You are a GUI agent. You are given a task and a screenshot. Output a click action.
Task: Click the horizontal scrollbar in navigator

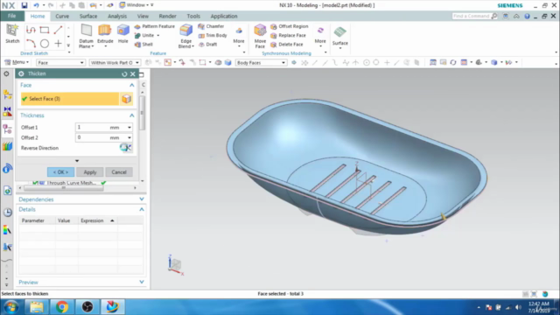(64, 188)
